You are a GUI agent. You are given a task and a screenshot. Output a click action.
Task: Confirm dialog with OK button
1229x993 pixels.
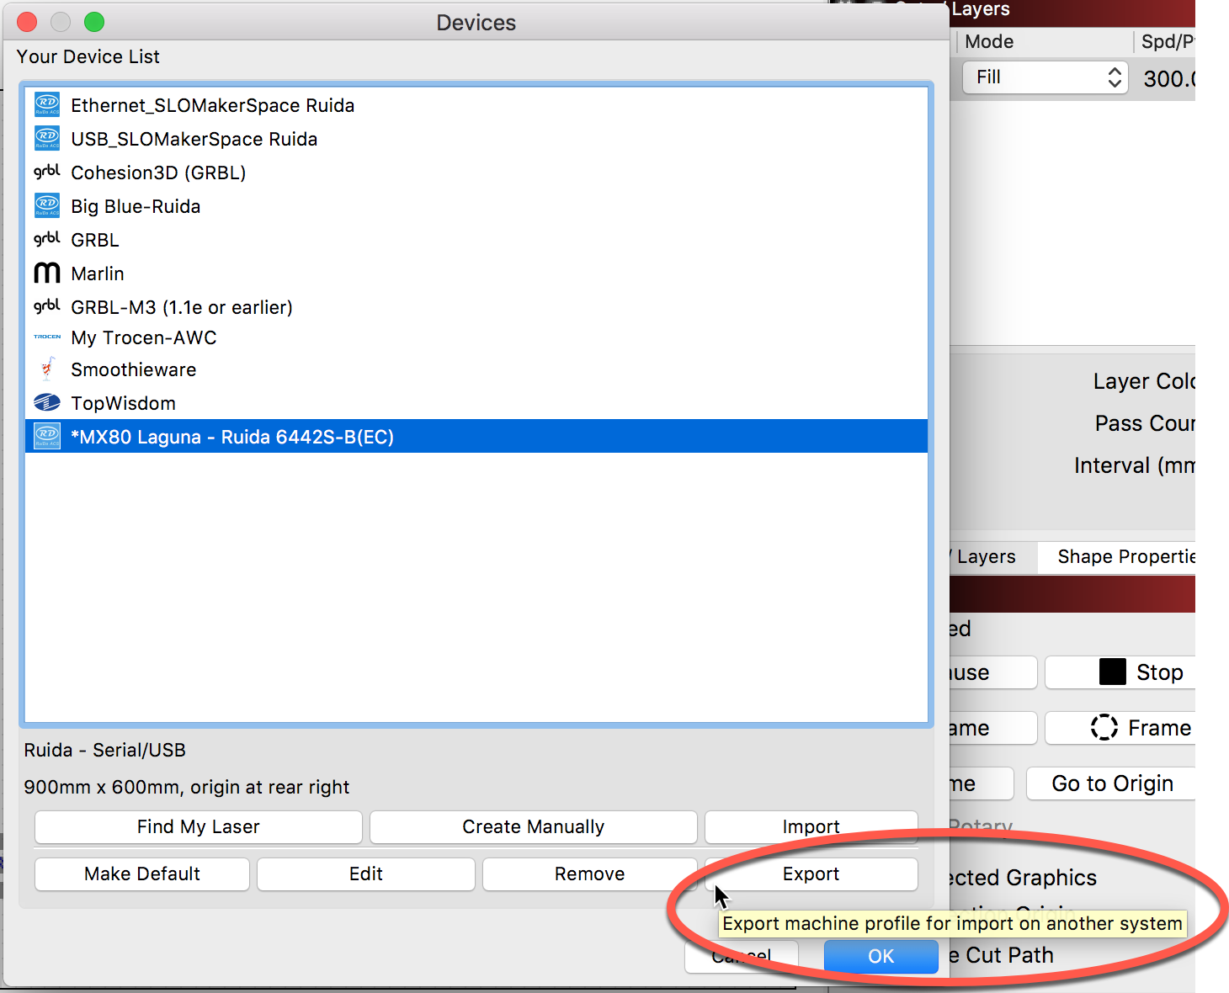coord(881,956)
